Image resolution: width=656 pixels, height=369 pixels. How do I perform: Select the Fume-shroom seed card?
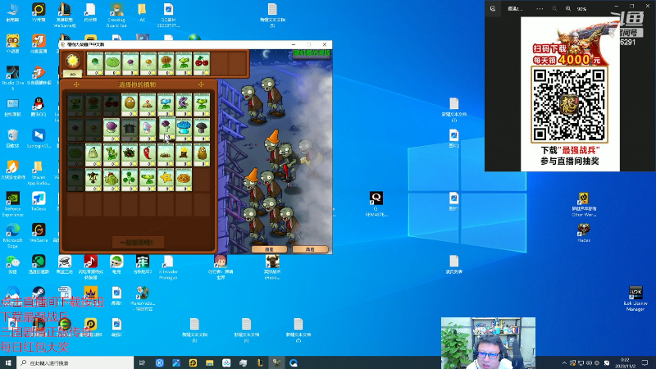coord(112,130)
